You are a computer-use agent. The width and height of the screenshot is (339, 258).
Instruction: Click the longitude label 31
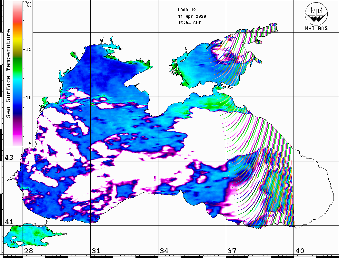(96, 251)
